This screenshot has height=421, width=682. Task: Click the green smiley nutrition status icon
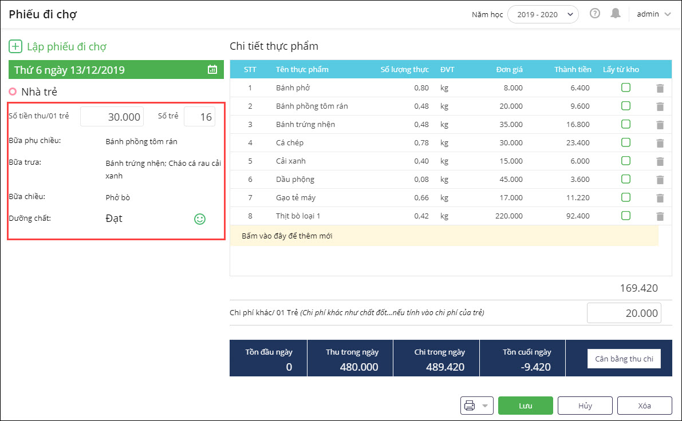[x=200, y=219]
